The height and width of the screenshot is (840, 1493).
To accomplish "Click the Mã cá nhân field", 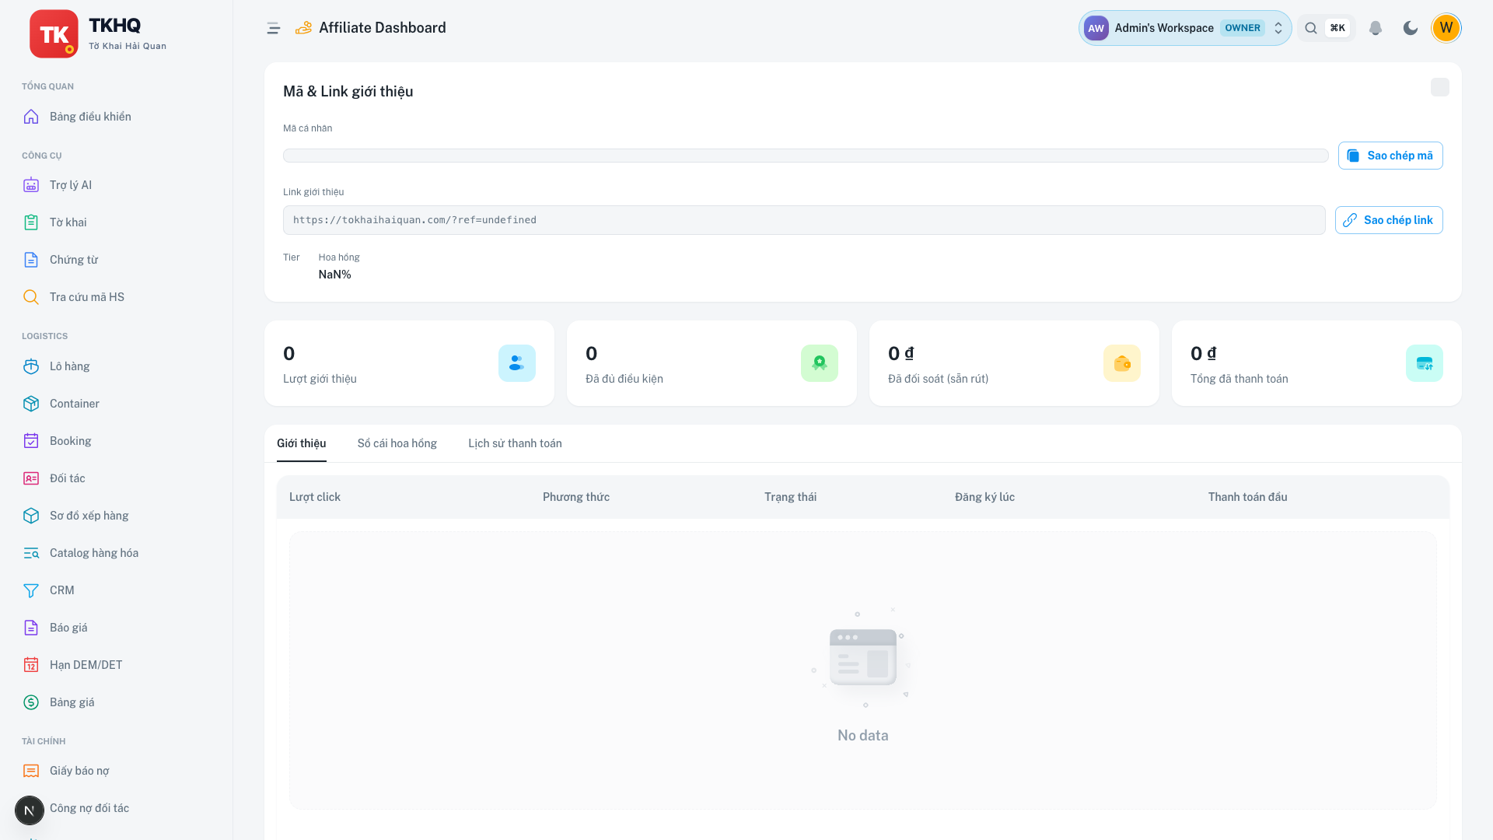I will coord(806,156).
